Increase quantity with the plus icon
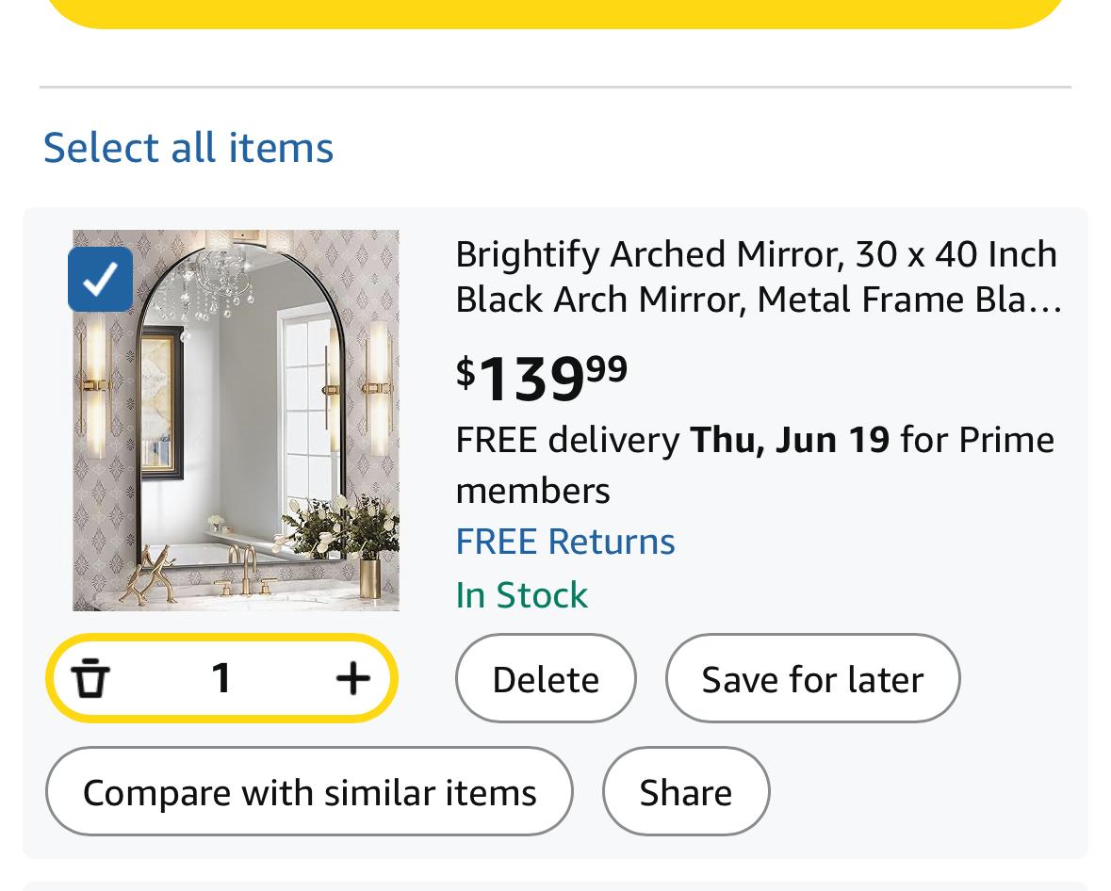The width and height of the screenshot is (1111, 891). coord(352,678)
